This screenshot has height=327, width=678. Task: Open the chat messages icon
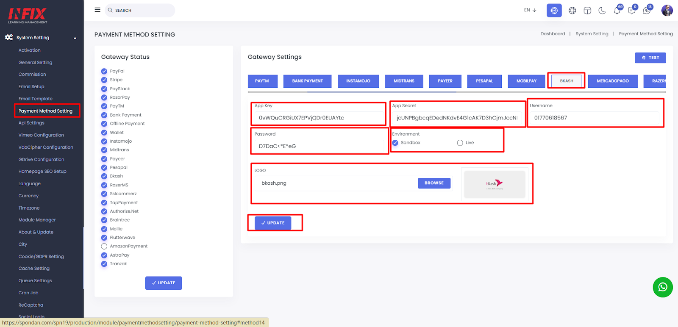(632, 10)
